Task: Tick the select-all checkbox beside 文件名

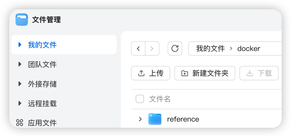Action: pyautogui.click(x=140, y=99)
